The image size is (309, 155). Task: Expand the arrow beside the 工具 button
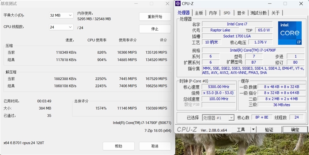(x=253, y=130)
